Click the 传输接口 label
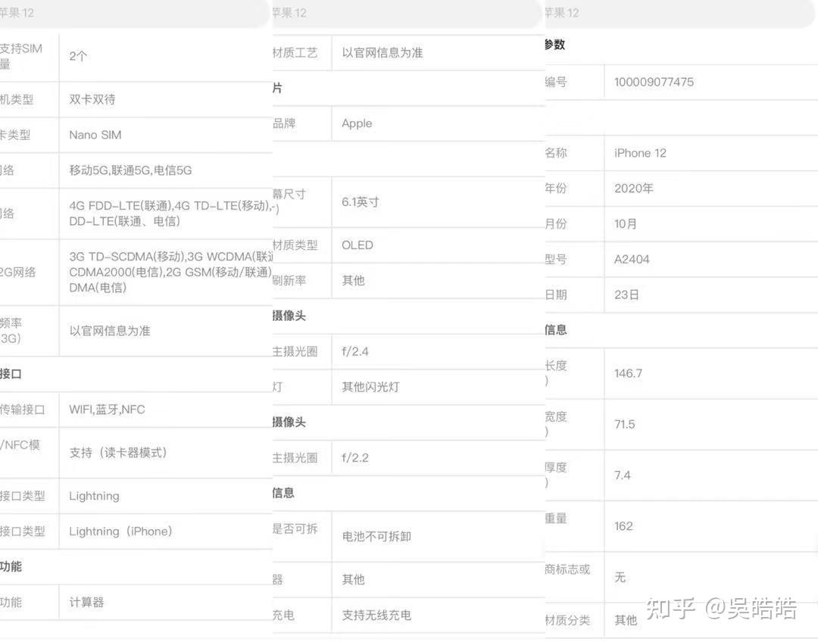The width and height of the screenshot is (818, 642). pos(22,410)
